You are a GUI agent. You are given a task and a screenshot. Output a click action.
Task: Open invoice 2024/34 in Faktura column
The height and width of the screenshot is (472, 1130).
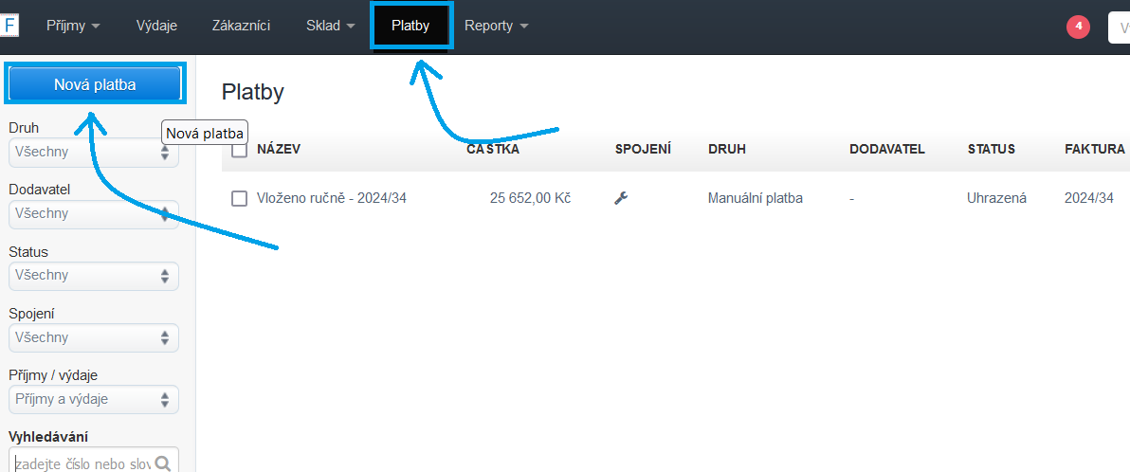pos(1089,198)
